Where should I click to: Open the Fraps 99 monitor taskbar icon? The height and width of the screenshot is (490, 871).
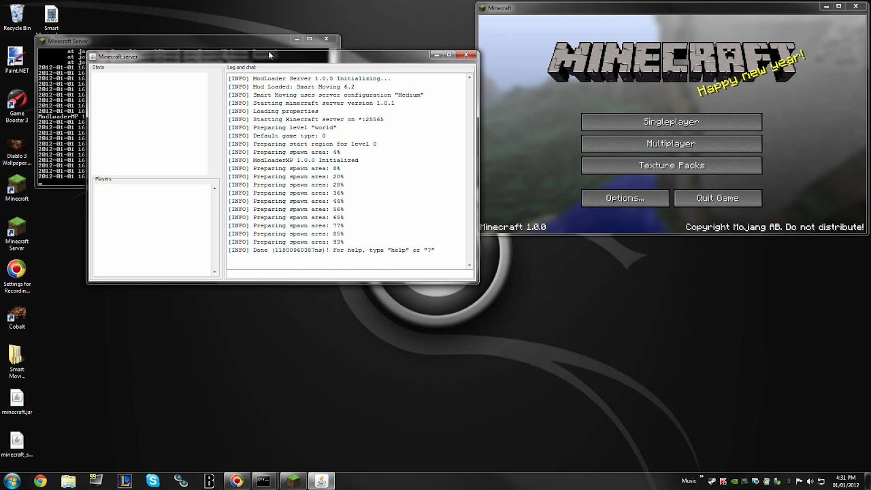coord(96,481)
